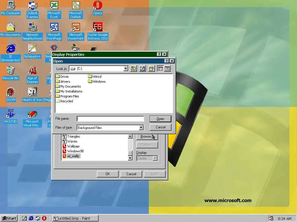Select the My Documents folder in Open dialog
Image resolution: width=297 pixels, height=222 pixels.
[x=68, y=86]
